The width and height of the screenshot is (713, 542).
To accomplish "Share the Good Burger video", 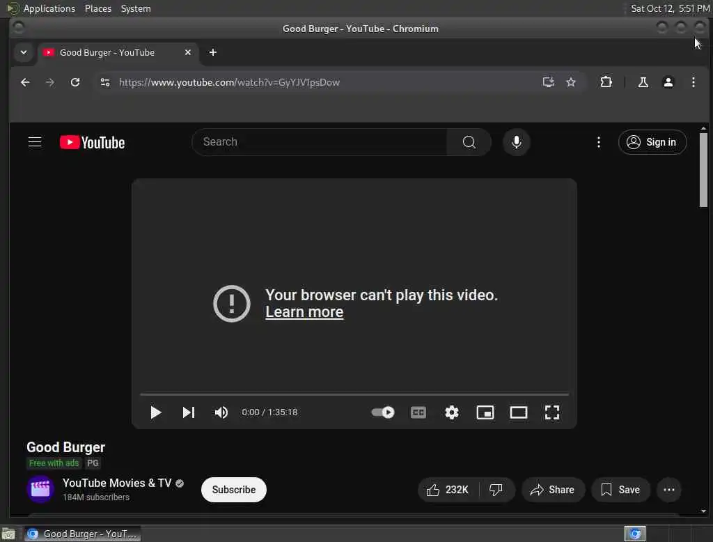I will coord(552,490).
